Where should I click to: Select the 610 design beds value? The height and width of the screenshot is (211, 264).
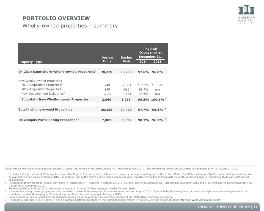click(x=127, y=90)
